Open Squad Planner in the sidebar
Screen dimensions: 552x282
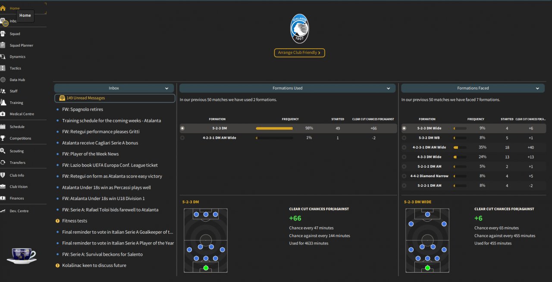point(22,45)
